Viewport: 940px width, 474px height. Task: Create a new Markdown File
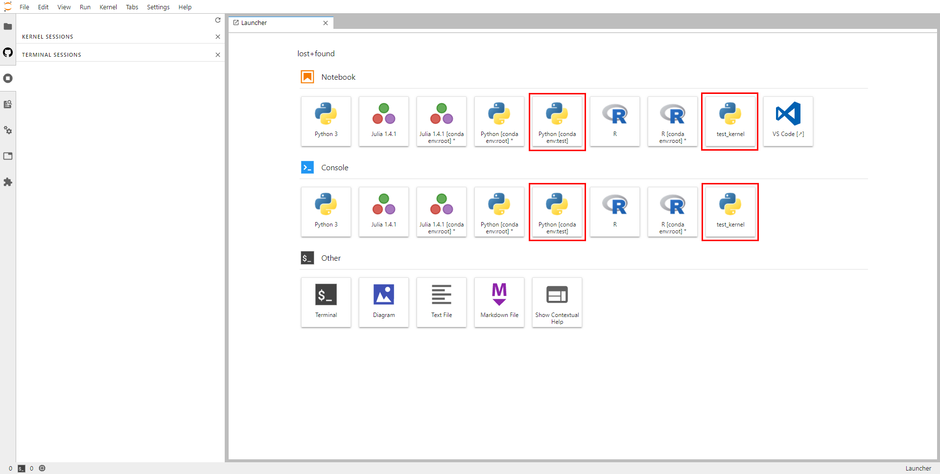(499, 302)
